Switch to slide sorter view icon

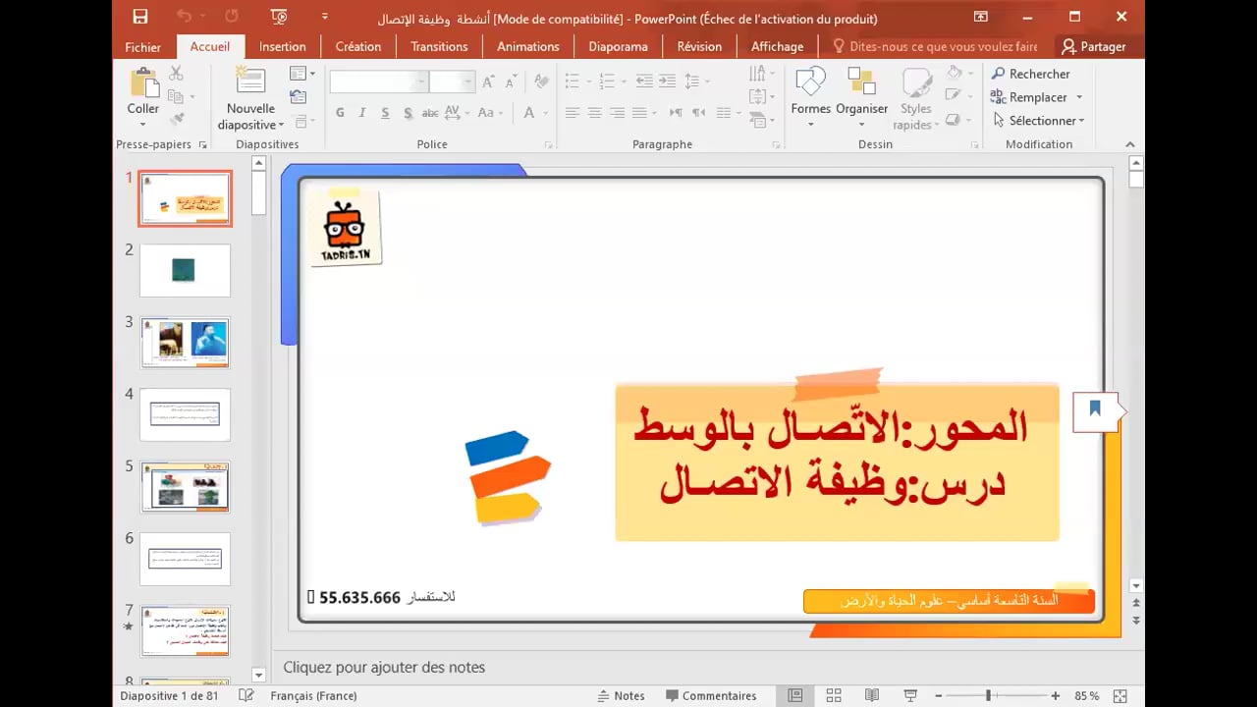click(834, 695)
